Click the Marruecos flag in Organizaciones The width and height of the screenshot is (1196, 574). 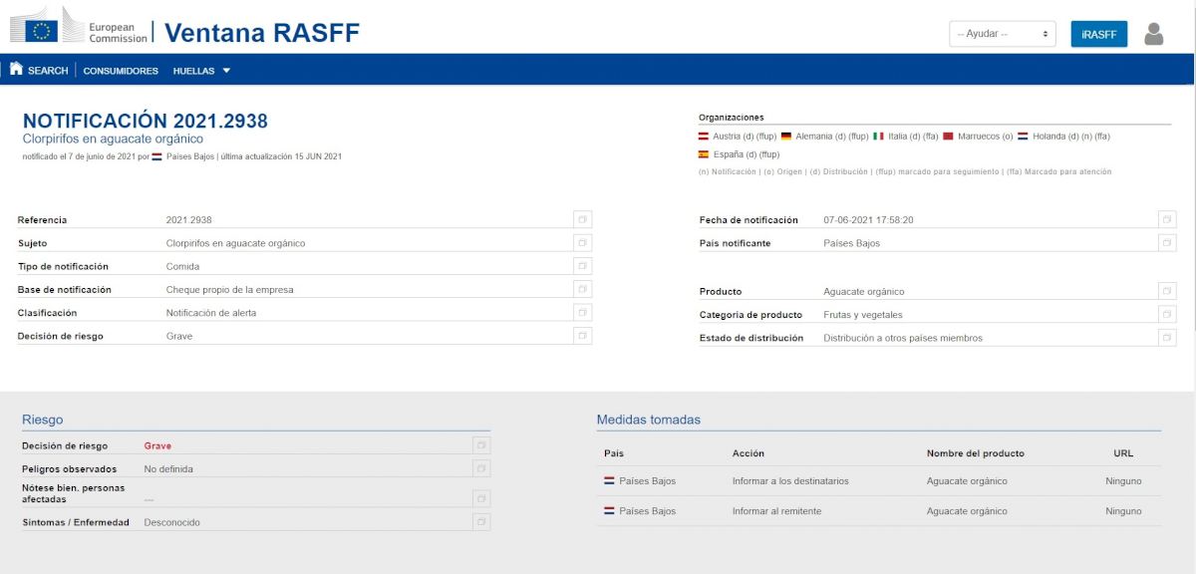pyautogui.click(x=949, y=137)
